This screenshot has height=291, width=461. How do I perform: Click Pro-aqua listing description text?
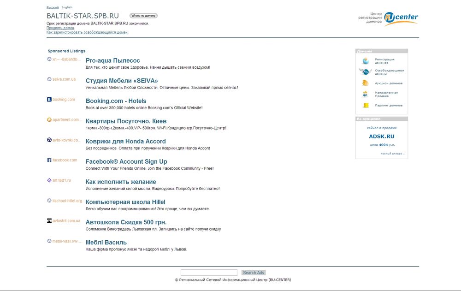tap(148, 67)
